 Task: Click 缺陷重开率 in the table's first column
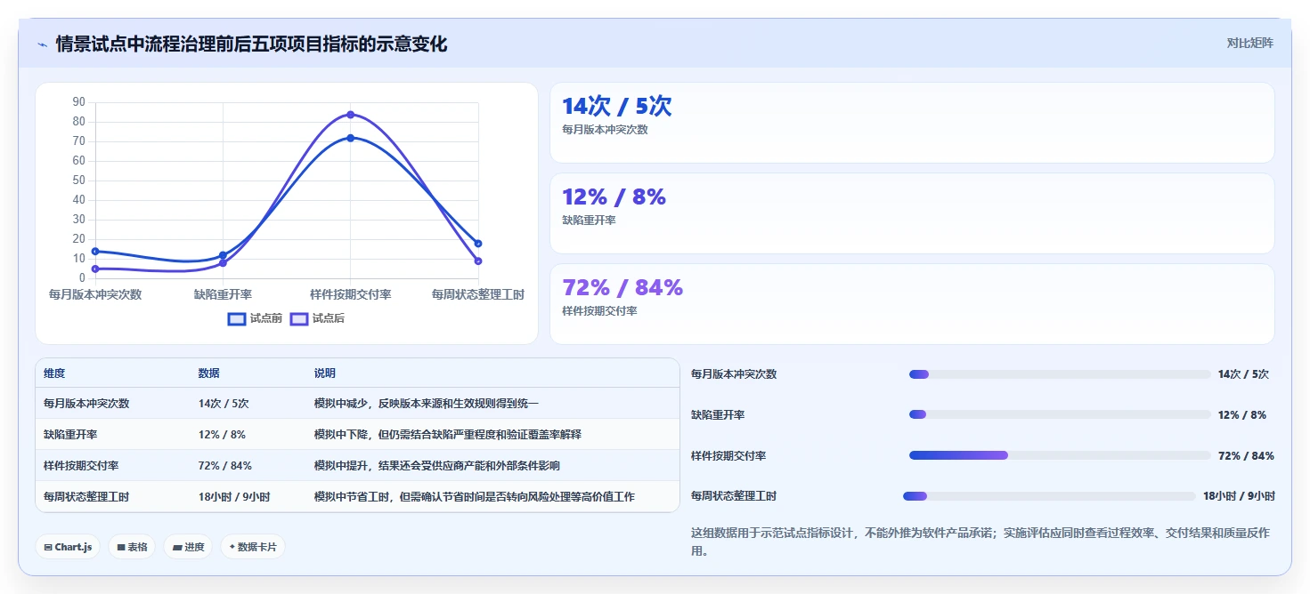[70, 435]
